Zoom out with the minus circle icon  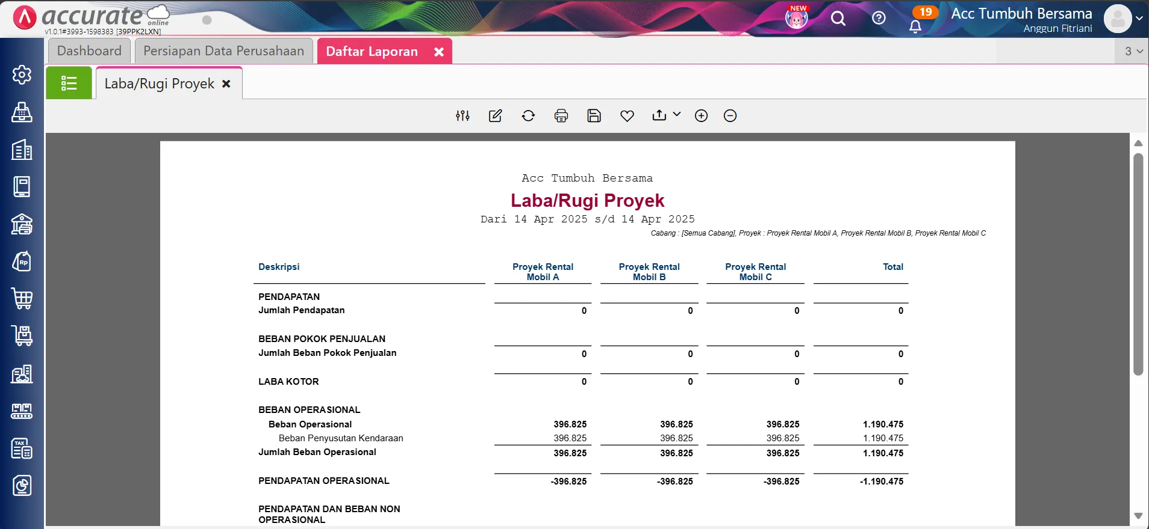pos(730,116)
